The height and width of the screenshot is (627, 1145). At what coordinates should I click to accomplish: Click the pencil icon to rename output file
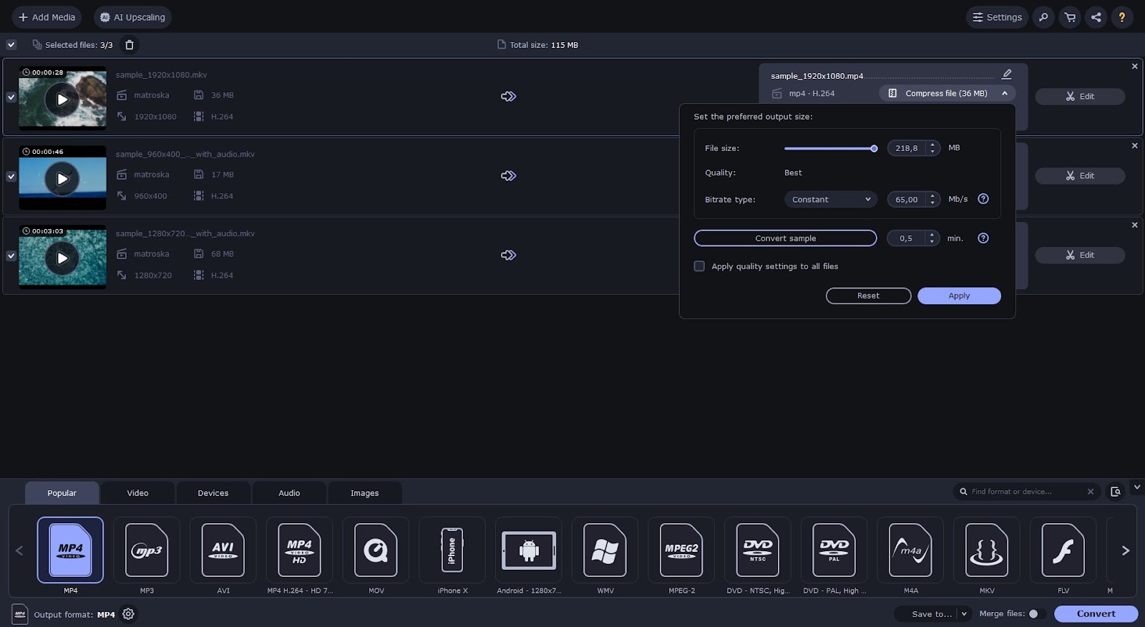1006,74
